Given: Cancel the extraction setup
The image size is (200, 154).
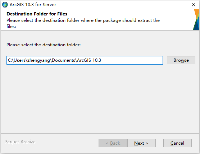Looking at the screenshot, I should point(177,143).
